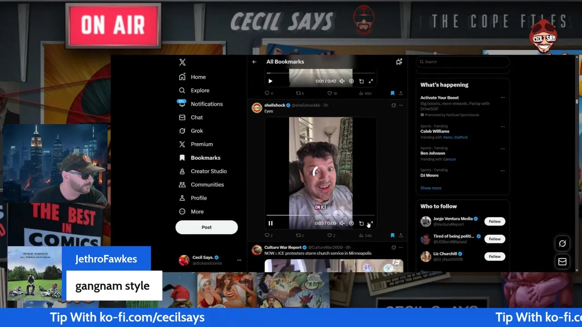582x327 pixels.
Task: Open Notifications from the sidebar
Action: [201, 104]
